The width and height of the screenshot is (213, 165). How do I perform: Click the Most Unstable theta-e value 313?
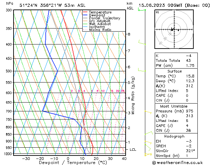click(x=190, y=116)
